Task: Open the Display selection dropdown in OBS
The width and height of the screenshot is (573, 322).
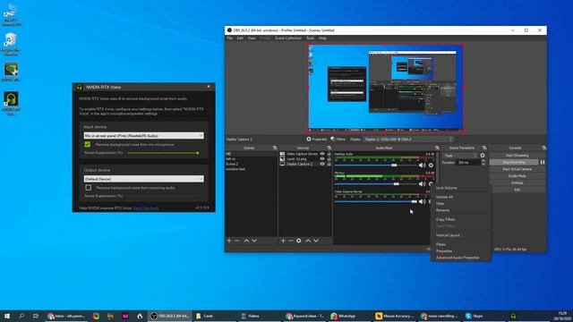Action: pyautogui.click(x=408, y=140)
